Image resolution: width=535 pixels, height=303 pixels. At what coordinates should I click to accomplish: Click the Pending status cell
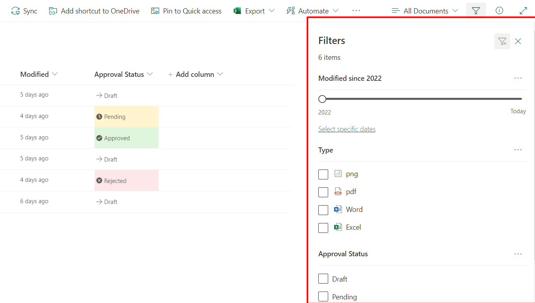127,117
